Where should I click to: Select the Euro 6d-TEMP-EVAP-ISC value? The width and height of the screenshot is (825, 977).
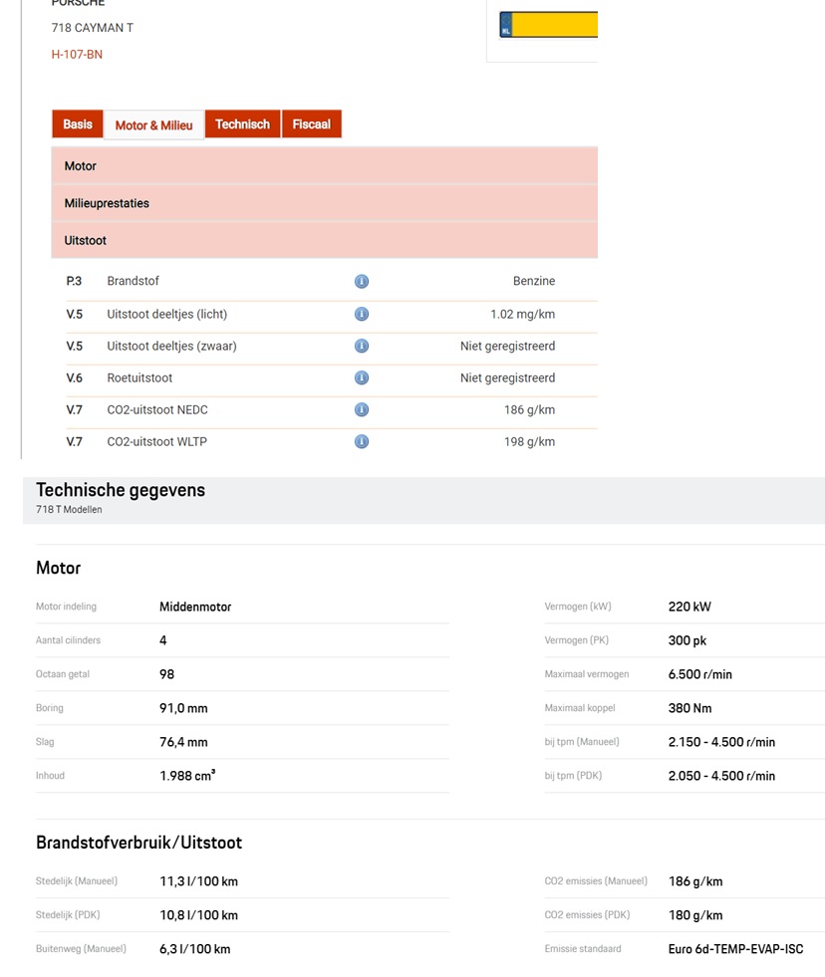coord(736,949)
